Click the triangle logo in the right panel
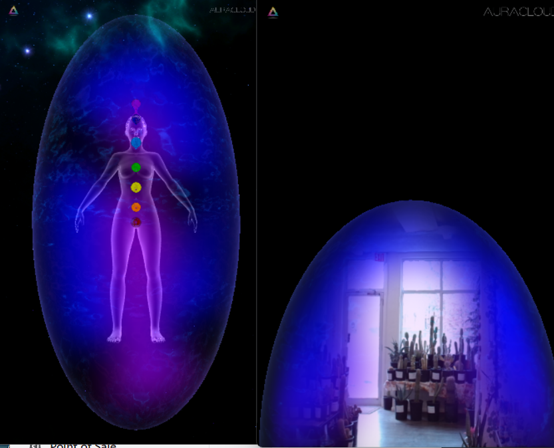Screen dimensions: 554x448 tap(273, 12)
